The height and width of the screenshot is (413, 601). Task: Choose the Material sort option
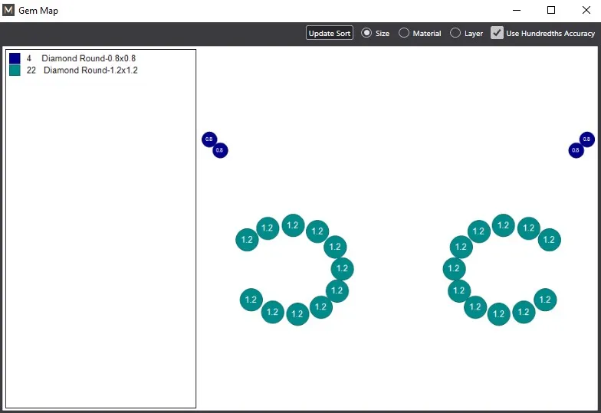[403, 33]
